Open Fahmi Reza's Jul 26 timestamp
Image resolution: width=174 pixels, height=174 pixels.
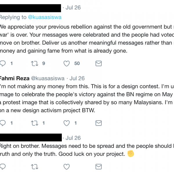(x=77, y=78)
